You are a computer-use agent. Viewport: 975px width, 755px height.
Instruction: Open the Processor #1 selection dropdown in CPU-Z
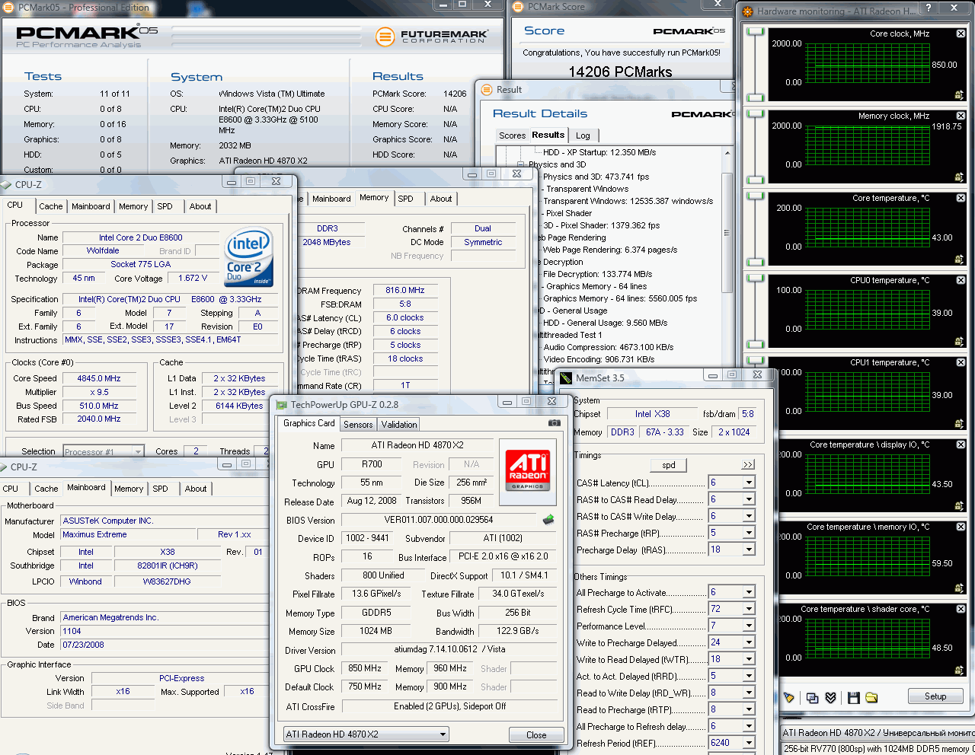[138, 451]
